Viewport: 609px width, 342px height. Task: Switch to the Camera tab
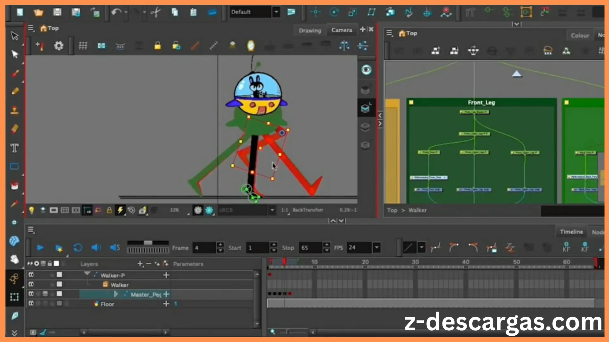point(342,30)
